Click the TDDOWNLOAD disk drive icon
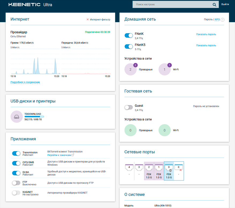235x208 pixels. (x=17, y=117)
